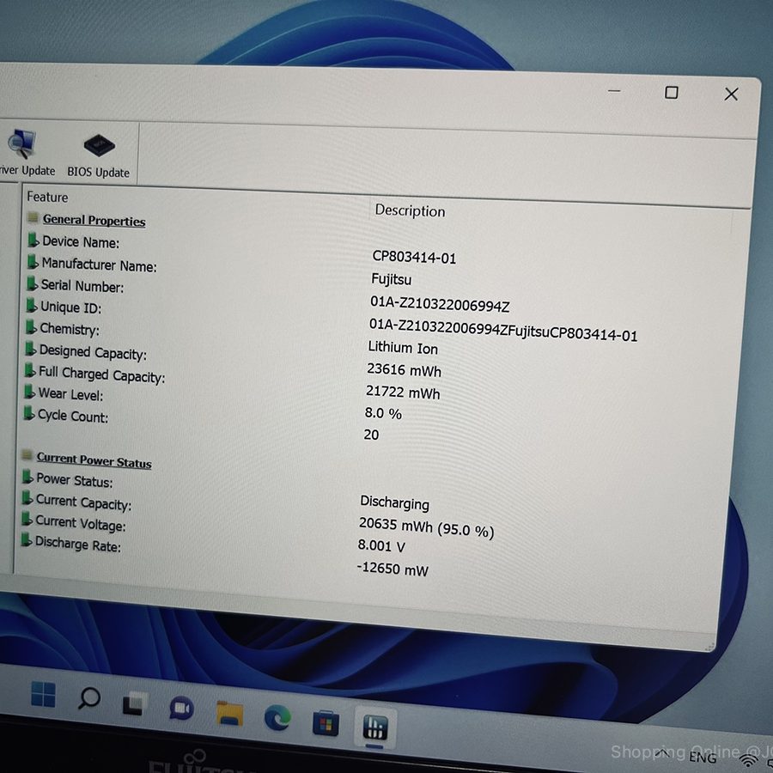Select the Current Power Status heading
Screen dimensions: 773x773
94,460
